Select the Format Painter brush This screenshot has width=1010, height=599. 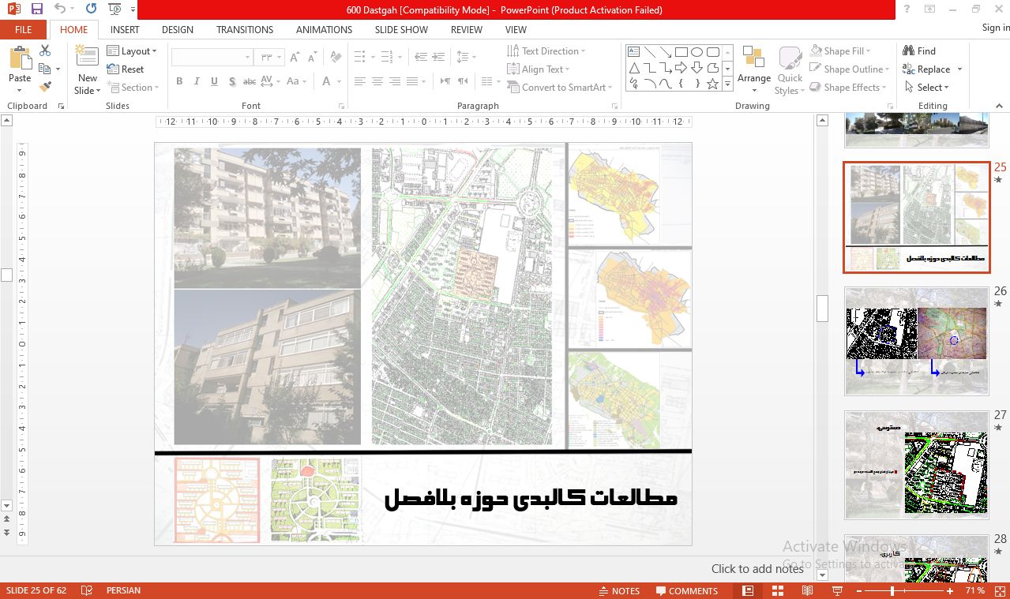pos(45,87)
